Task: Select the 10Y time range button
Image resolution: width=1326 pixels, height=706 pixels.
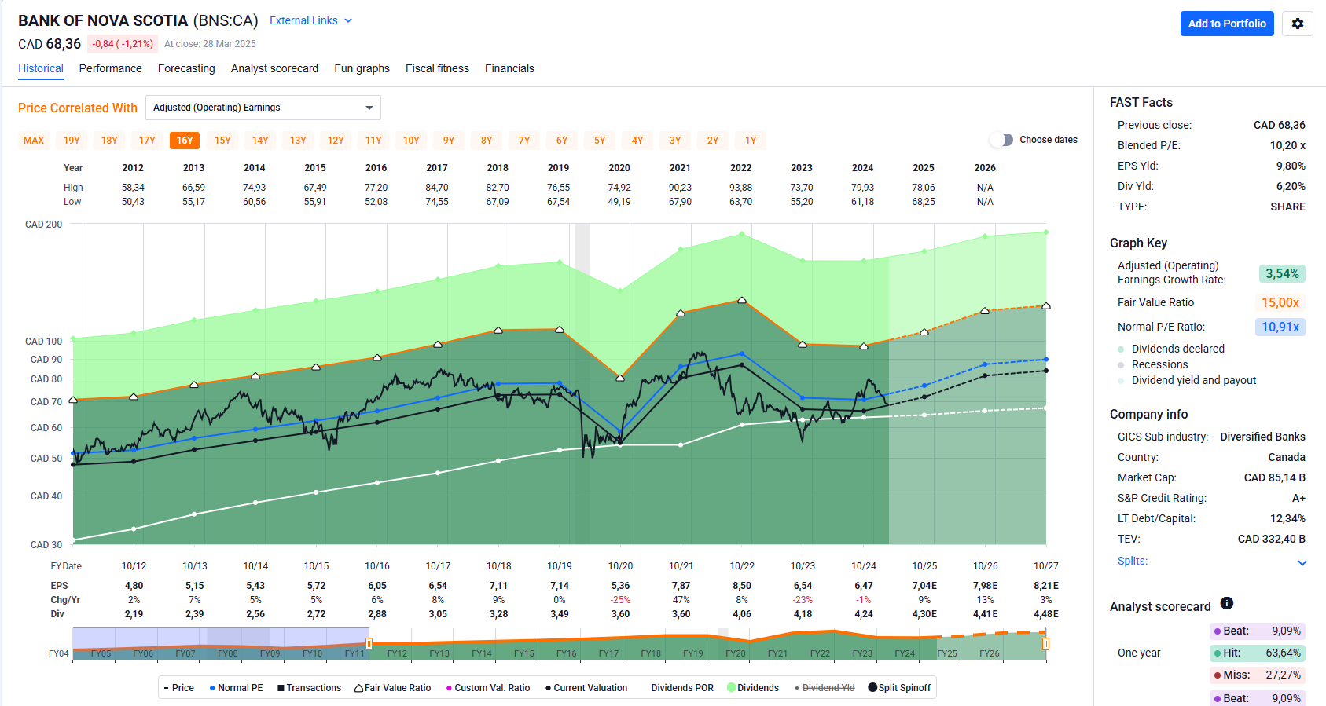Action: (x=411, y=141)
